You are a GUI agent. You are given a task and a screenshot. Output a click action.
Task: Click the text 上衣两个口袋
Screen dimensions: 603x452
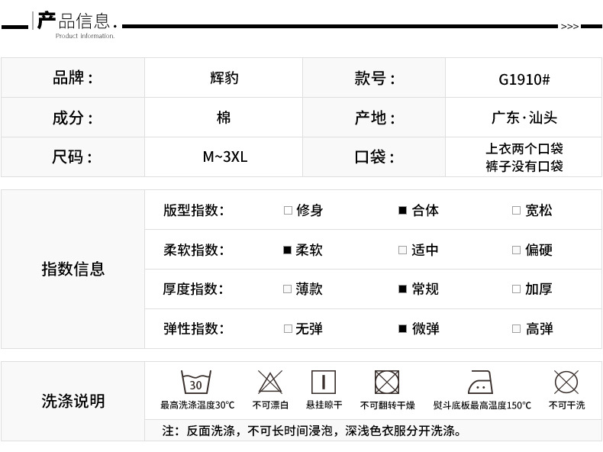pos(524,148)
